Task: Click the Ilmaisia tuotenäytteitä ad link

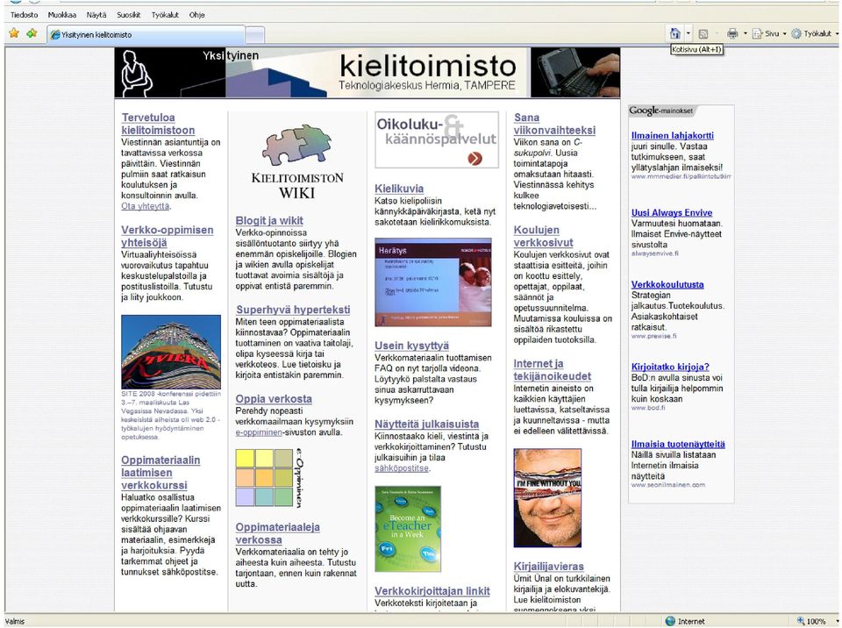Action: pyautogui.click(x=678, y=444)
